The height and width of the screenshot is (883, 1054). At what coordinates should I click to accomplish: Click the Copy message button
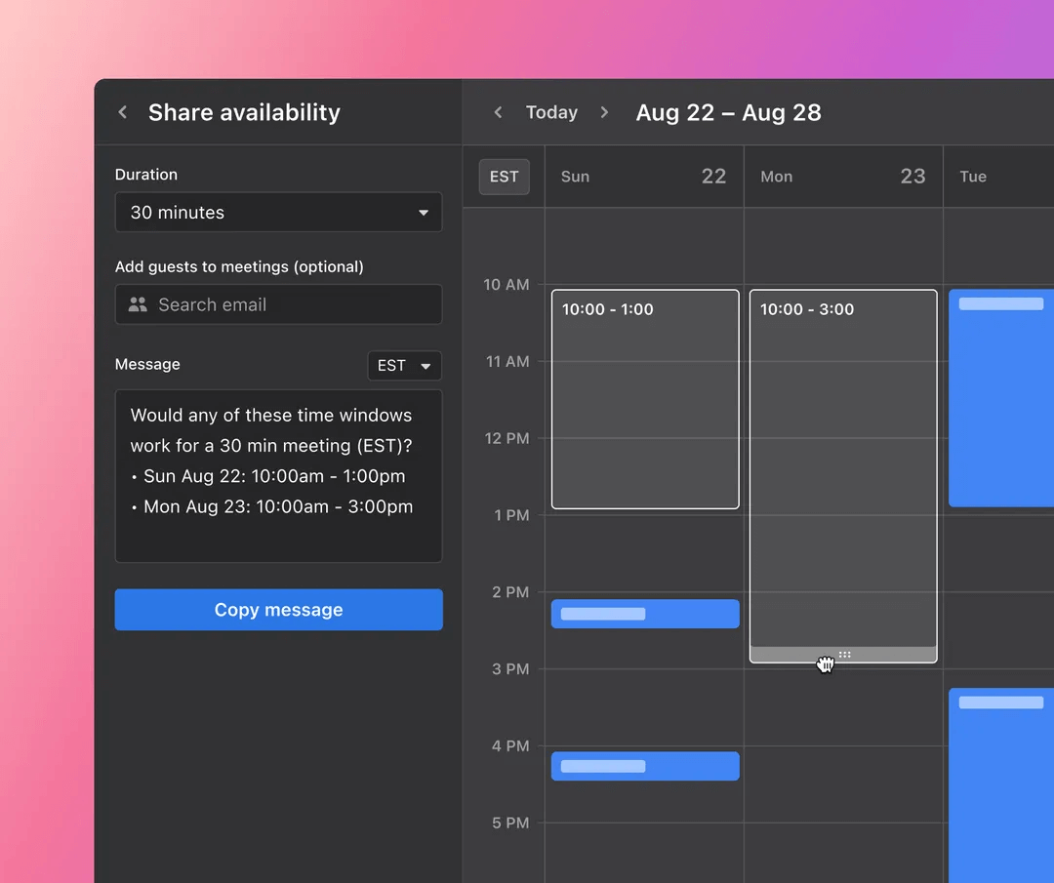(x=278, y=610)
